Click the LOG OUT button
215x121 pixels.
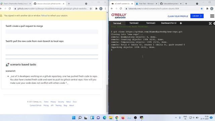coord(197,16)
